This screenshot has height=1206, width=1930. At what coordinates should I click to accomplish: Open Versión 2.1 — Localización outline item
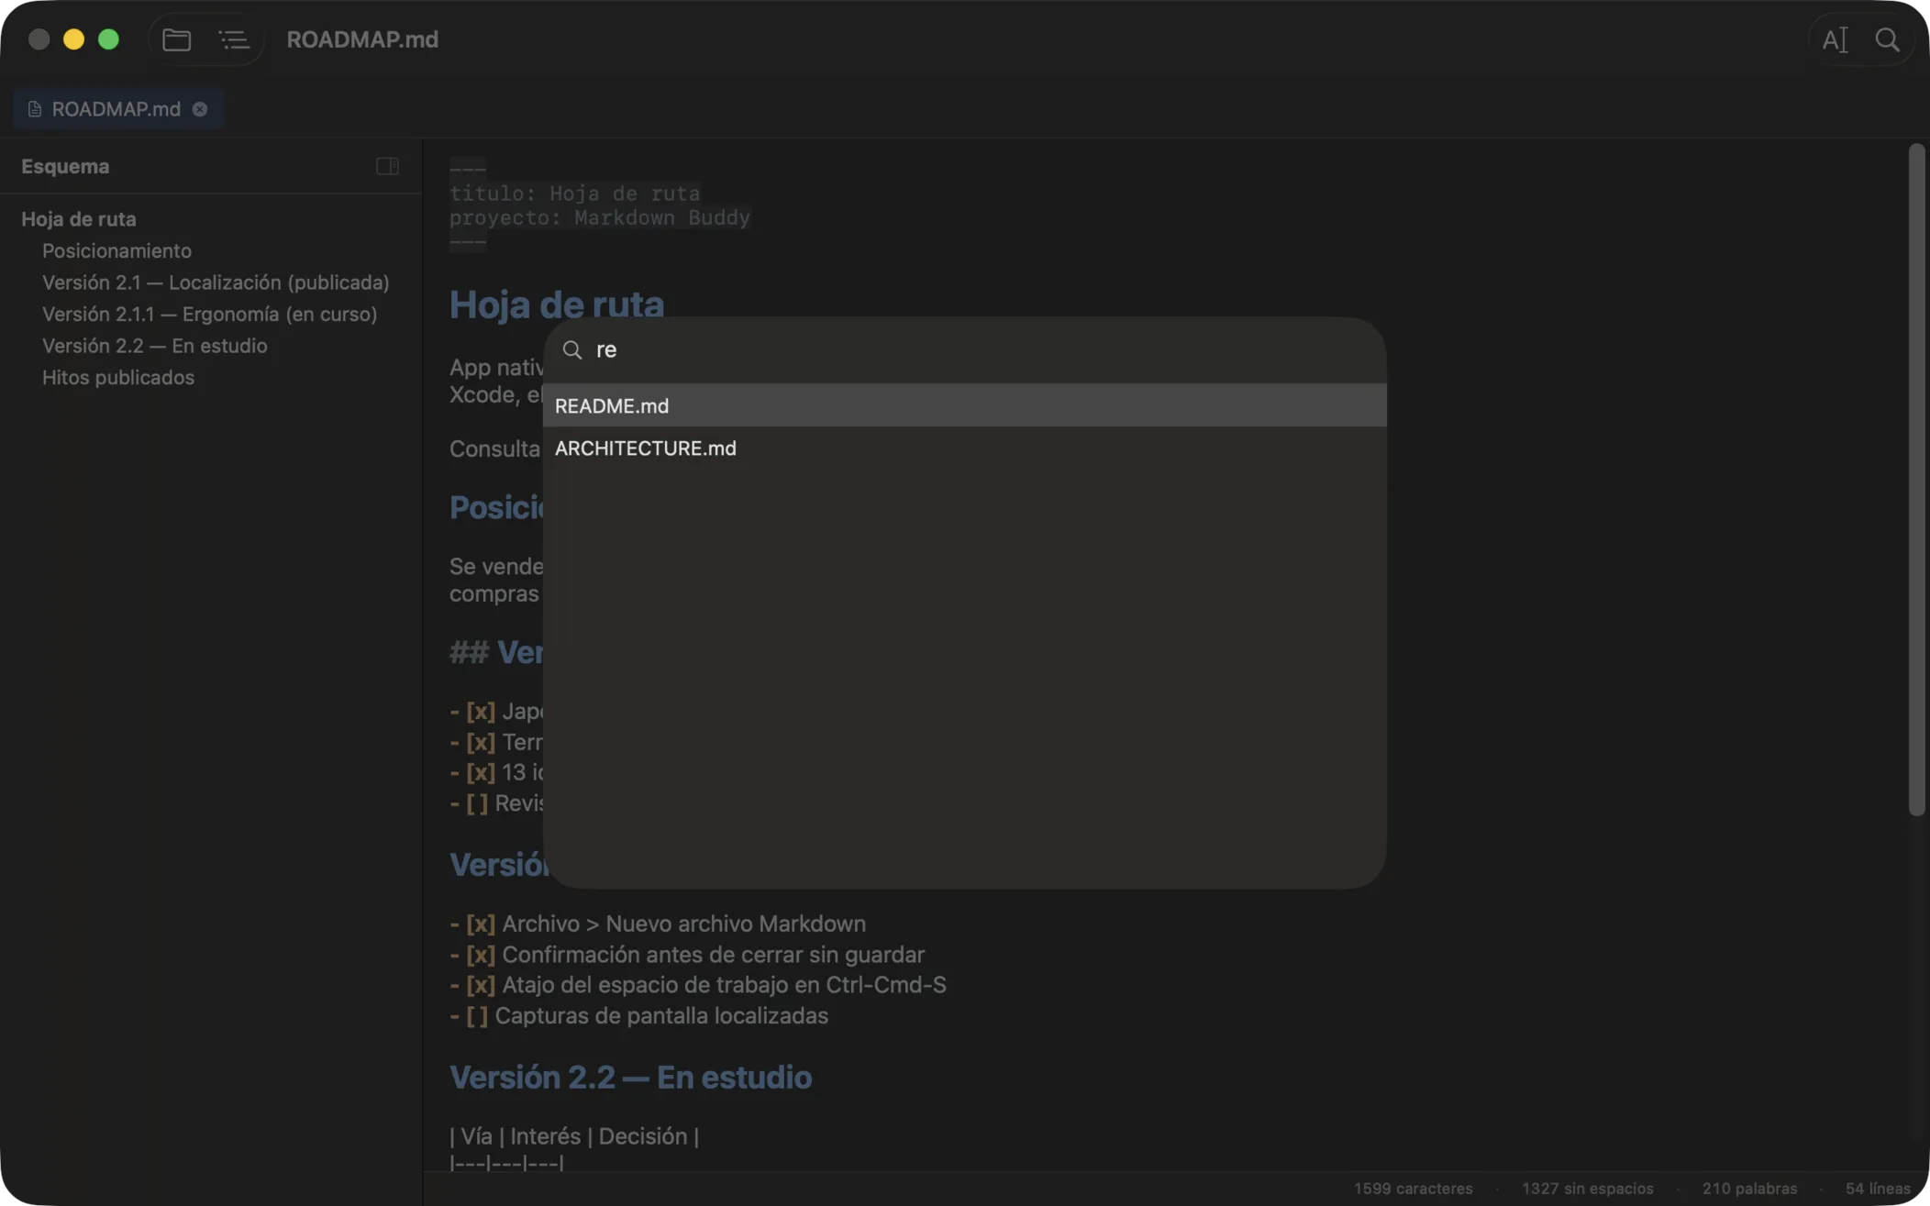[x=216, y=282]
